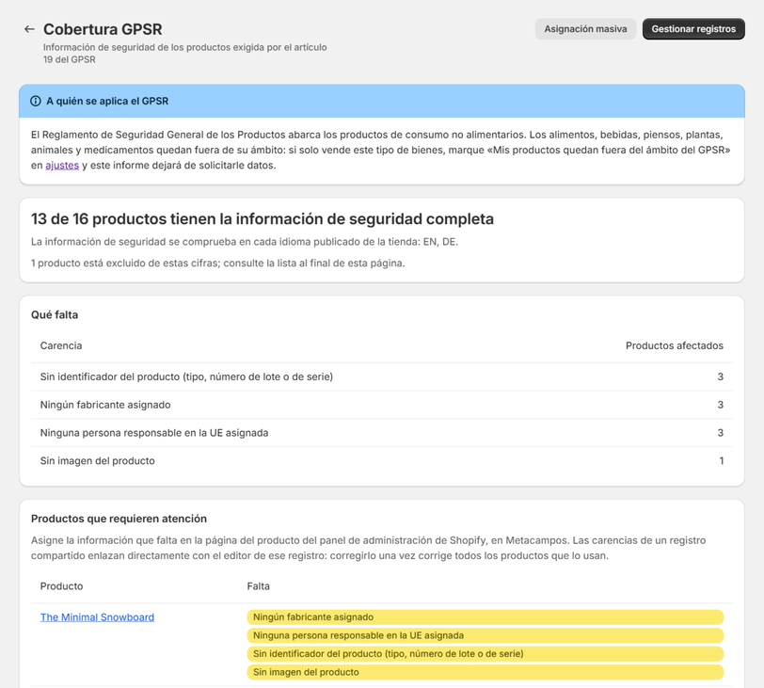Click the yellow Ninguna persona responsable en la UE badge
This screenshot has height=688, width=764.
(485, 635)
